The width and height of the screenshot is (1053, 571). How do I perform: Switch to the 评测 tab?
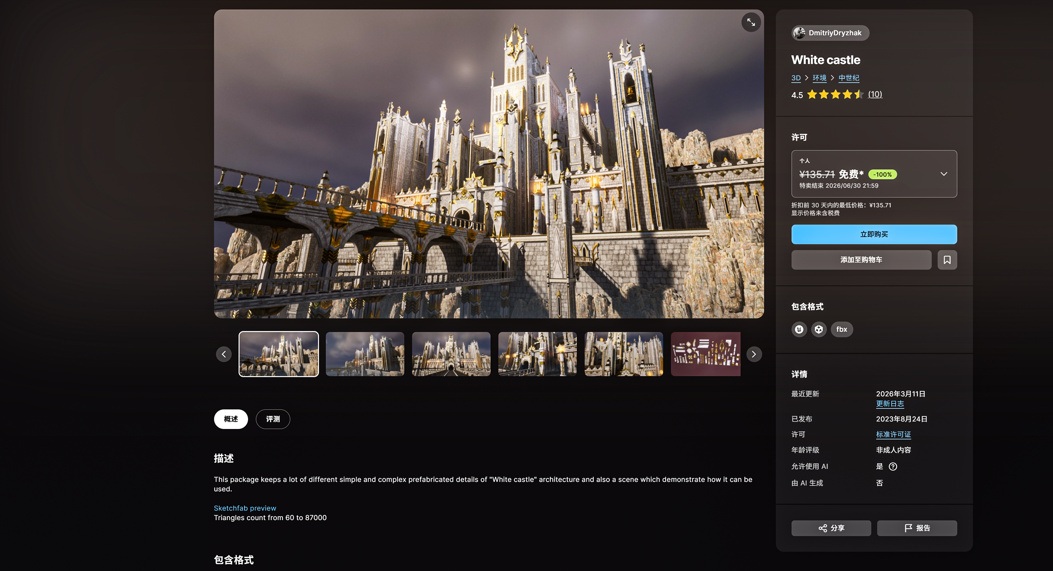(273, 419)
